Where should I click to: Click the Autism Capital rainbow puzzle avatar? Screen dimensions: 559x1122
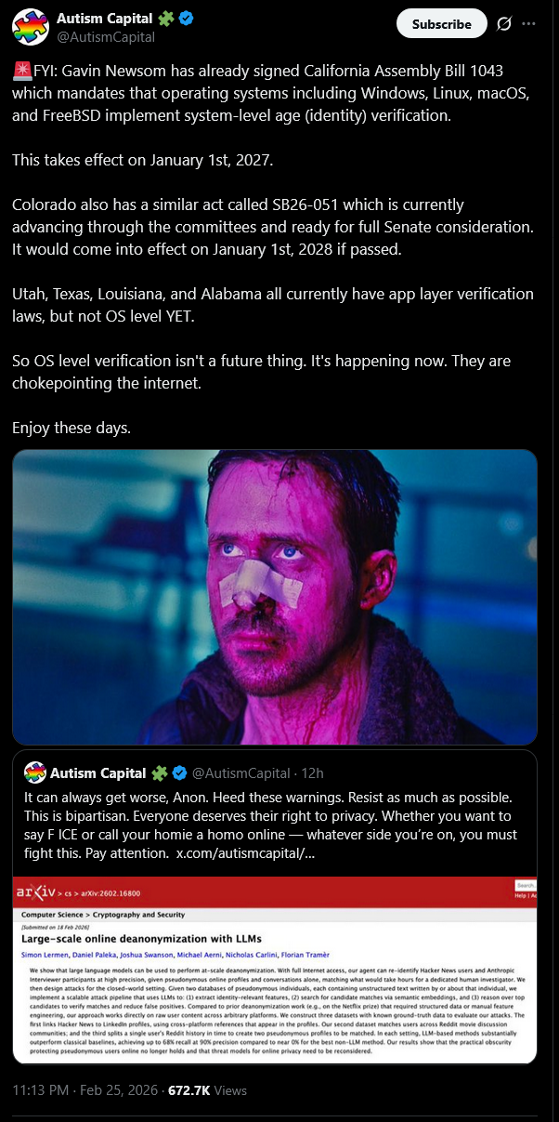pyautogui.click(x=31, y=27)
